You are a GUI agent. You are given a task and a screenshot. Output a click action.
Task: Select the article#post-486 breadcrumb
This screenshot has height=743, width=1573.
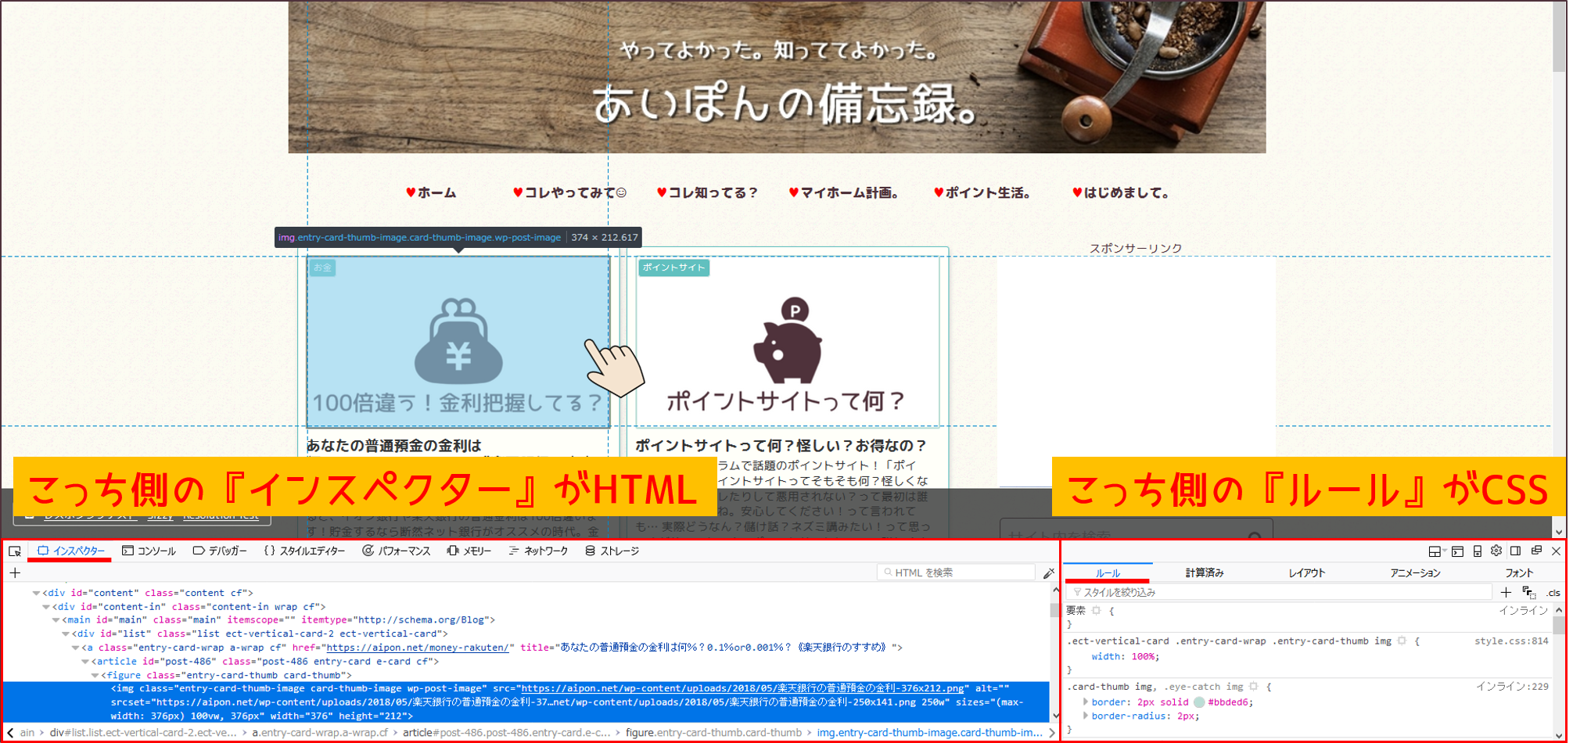[x=506, y=733]
